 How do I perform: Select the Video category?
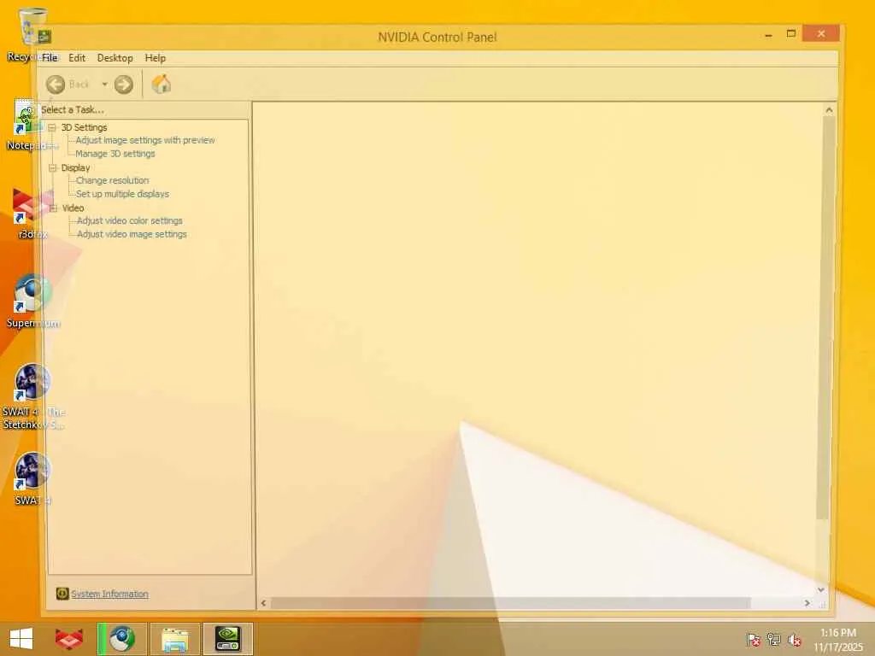[73, 208]
